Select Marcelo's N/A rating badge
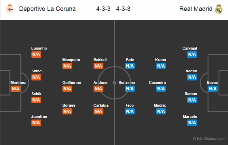Screen dimensions: 228x145 (x=192, y=123)
